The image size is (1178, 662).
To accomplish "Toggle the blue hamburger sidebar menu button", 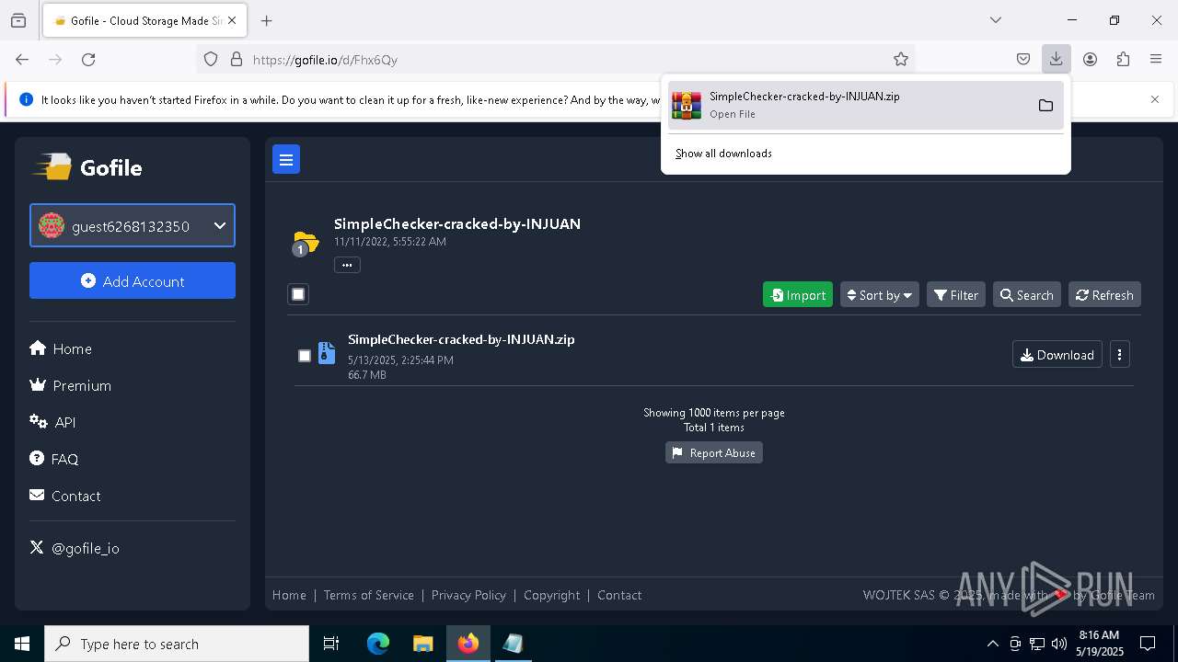I will (x=286, y=159).
